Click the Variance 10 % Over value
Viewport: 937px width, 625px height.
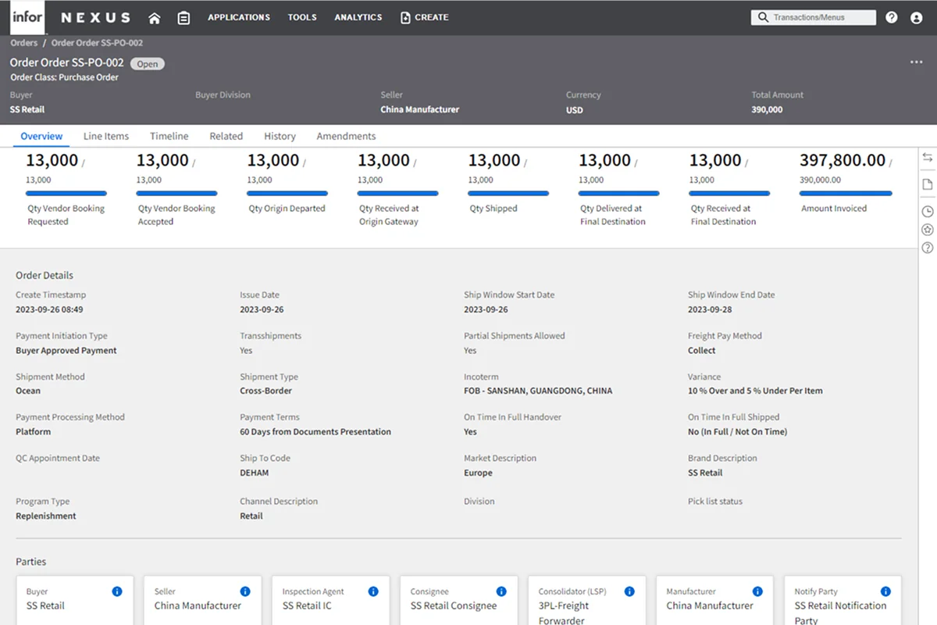pos(755,391)
